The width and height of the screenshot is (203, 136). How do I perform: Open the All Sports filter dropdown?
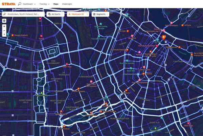55,14
